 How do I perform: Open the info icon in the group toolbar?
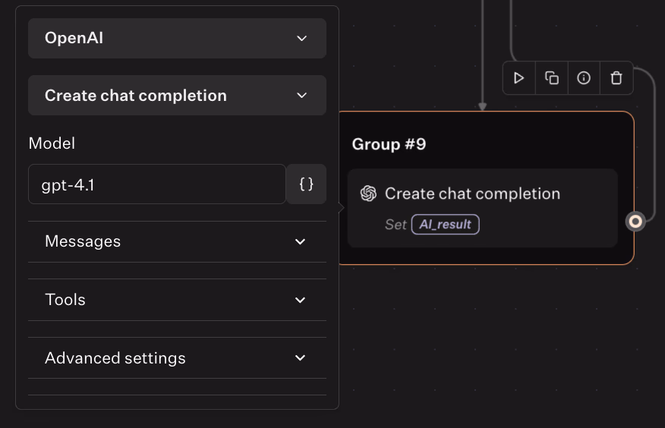(x=584, y=78)
